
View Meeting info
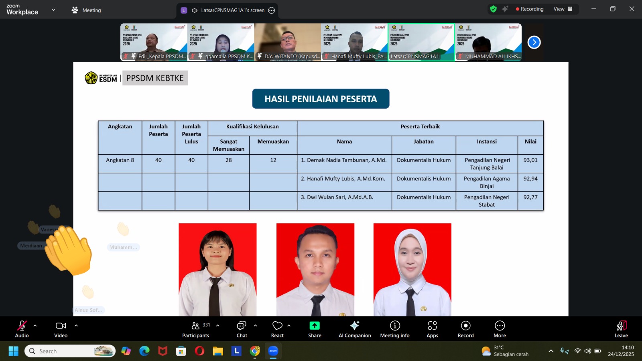coord(395,329)
